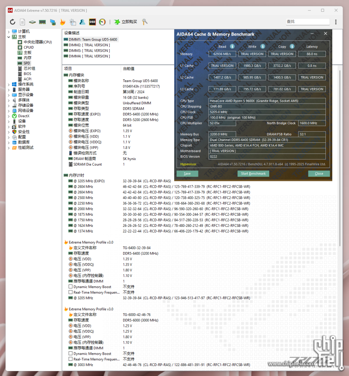Toggle Real-Time Memory Frequency checkbox under TG-6000 profile
Image resolution: width=349 pixels, height=376 pixels.
71,359
